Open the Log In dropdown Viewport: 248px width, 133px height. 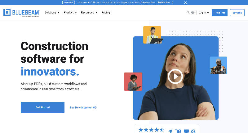pyautogui.click(x=203, y=13)
